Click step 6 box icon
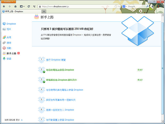 pyautogui.click(x=42, y=110)
